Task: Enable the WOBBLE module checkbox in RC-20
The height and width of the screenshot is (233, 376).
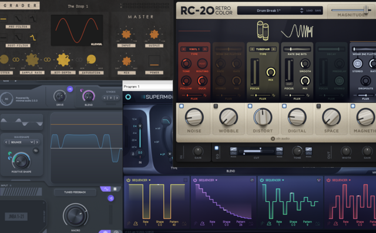Action: [x=216, y=106]
